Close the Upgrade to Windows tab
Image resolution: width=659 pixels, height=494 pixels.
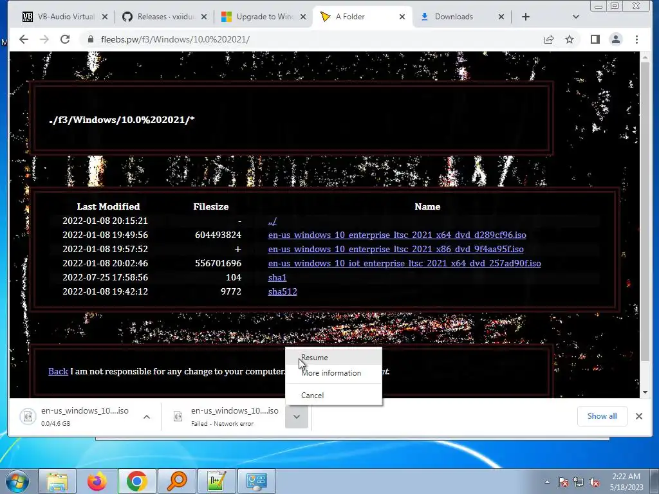click(x=304, y=17)
